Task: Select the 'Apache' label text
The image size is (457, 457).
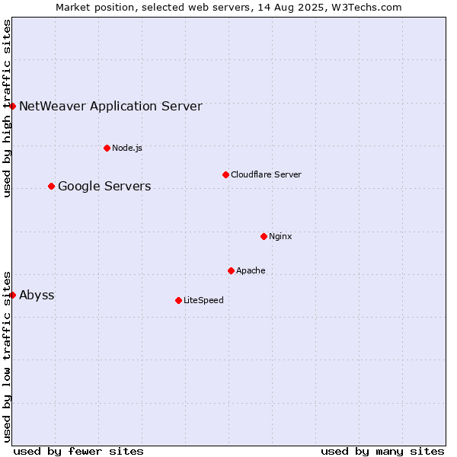Action: click(251, 270)
